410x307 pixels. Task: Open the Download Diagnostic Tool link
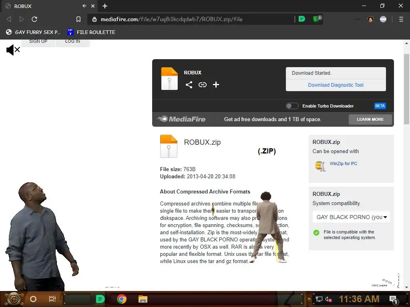(336, 85)
